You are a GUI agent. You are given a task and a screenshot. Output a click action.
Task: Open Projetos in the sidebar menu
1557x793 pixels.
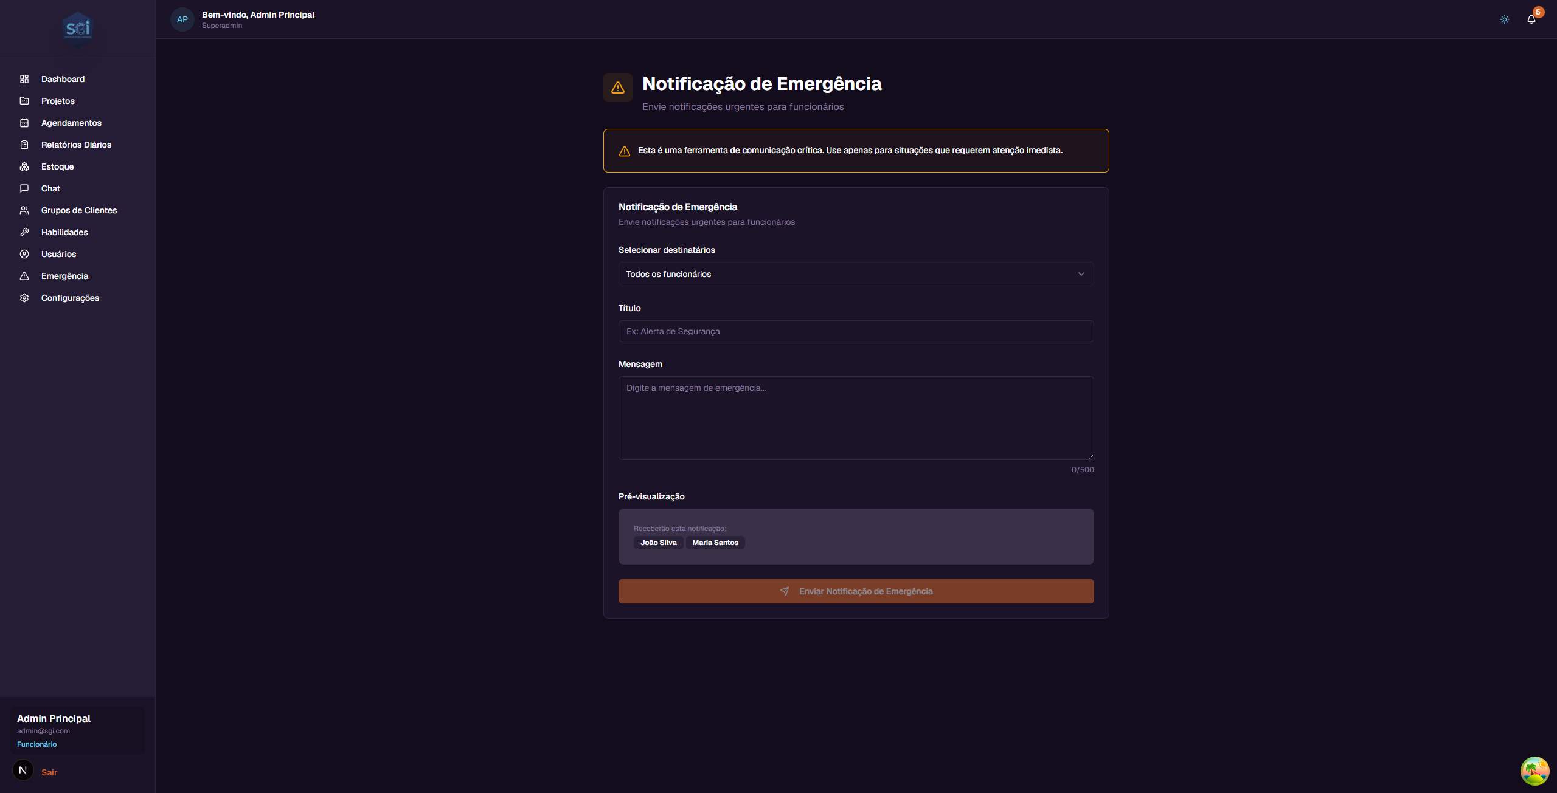point(58,101)
